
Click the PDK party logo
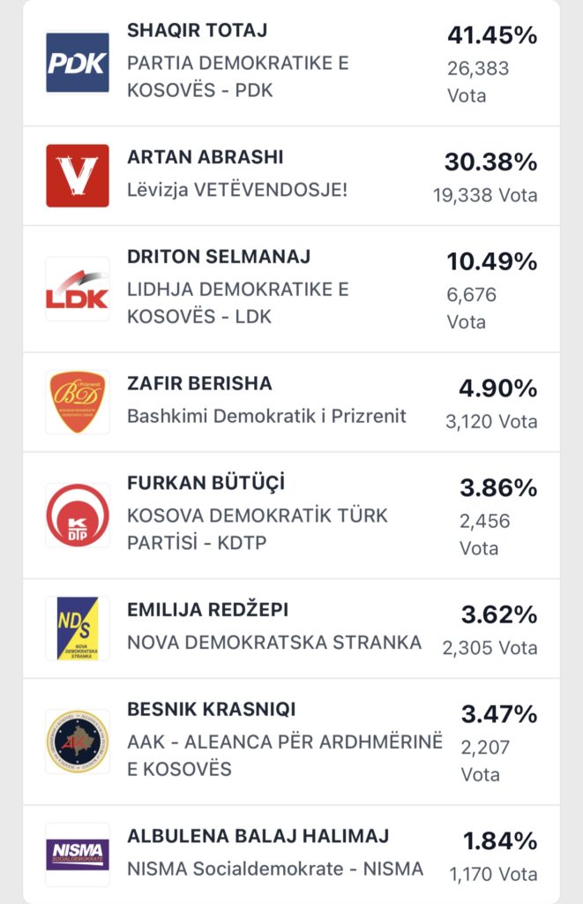[78, 63]
